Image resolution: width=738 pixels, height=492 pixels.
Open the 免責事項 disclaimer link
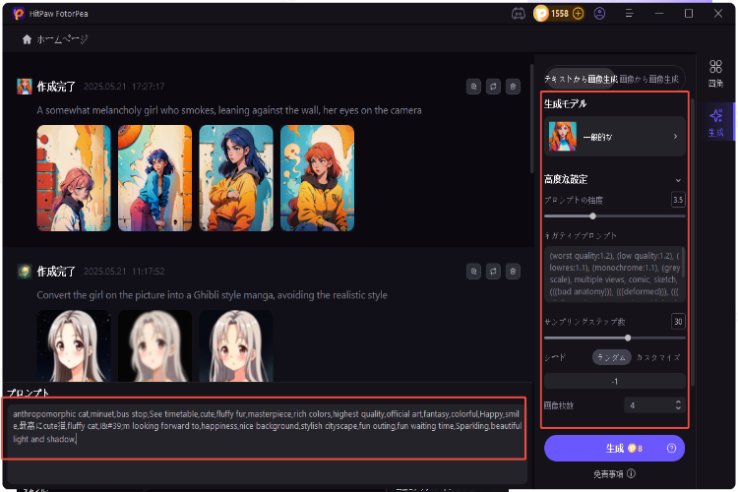click(x=614, y=473)
